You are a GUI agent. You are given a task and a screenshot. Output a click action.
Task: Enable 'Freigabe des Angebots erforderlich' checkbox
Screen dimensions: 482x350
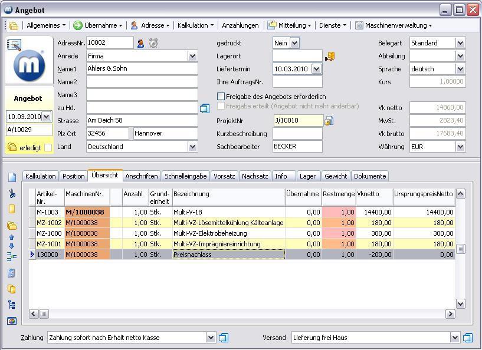[221, 96]
